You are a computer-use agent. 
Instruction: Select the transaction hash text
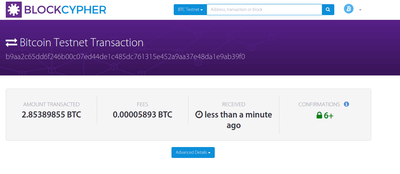click(x=125, y=57)
